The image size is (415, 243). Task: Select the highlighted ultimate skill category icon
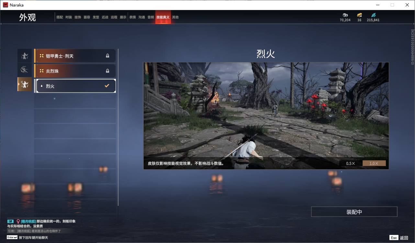click(x=25, y=84)
